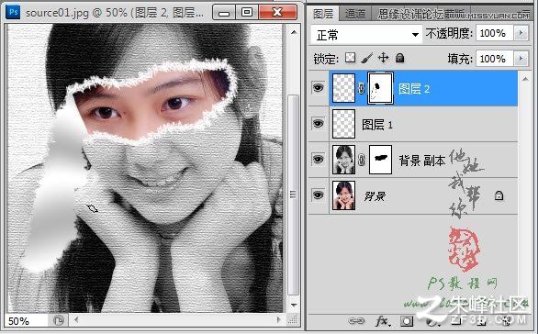538x334 pixels.
Task: Click the lock all padlock icon
Action: coord(399,58)
